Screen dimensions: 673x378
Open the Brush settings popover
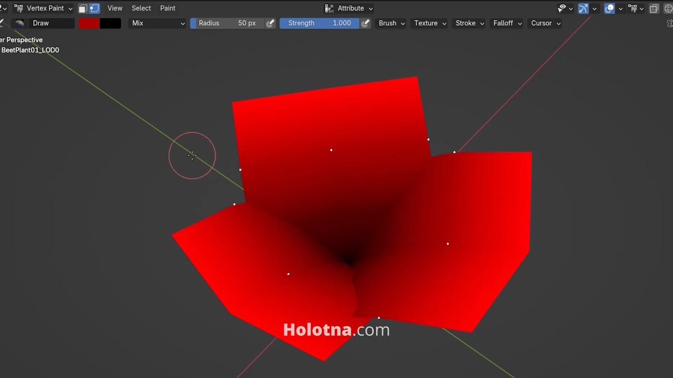coord(392,23)
